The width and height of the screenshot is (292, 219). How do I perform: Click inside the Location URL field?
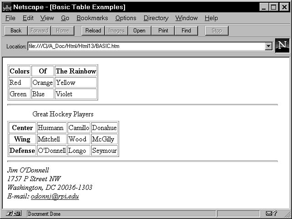[146, 47]
